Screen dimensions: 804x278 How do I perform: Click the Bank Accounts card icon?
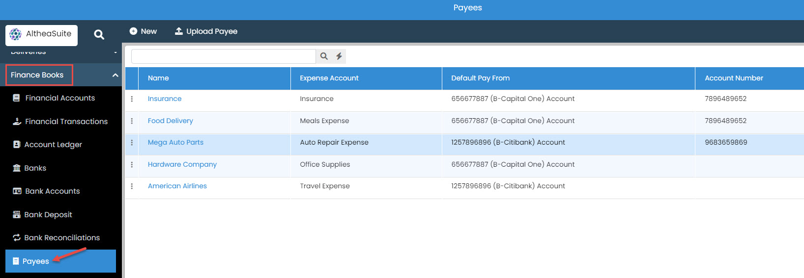[17, 191]
